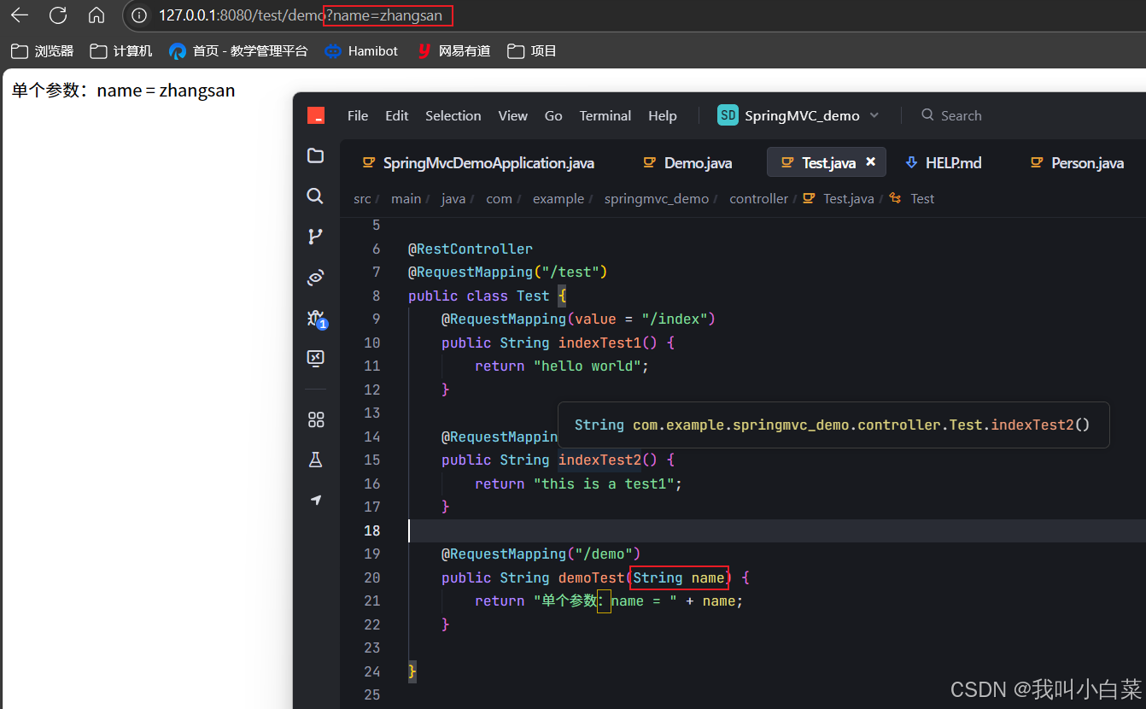Viewport: 1146px width, 709px height.
Task: Click the indexTest2 method name on line 15
Action: (x=600, y=460)
